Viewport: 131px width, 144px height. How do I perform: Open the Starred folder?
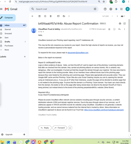pyautogui.click(x=7, y=29)
